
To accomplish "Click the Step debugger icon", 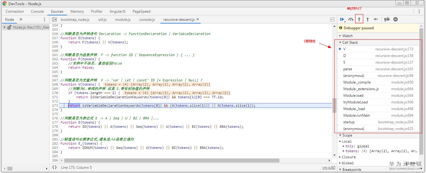I will click(x=376, y=19).
